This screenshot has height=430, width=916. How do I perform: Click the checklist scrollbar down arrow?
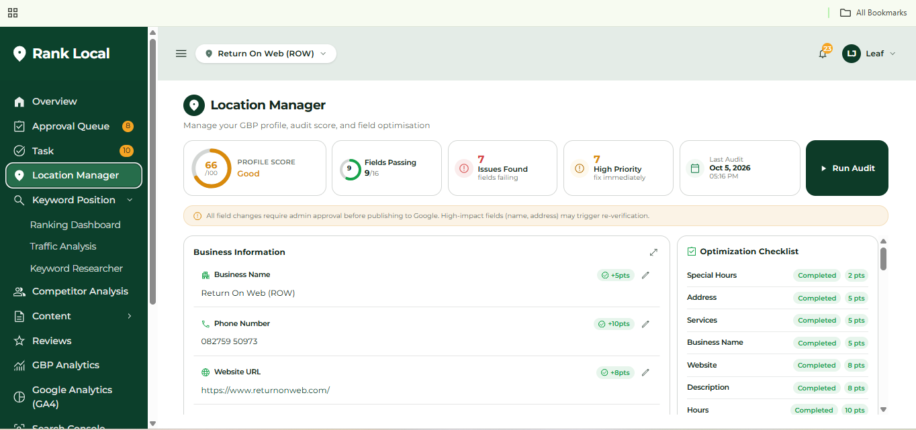[883, 409]
